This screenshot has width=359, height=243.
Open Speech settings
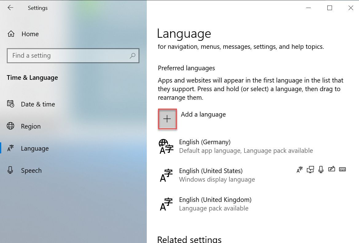pyautogui.click(x=73, y=171)
